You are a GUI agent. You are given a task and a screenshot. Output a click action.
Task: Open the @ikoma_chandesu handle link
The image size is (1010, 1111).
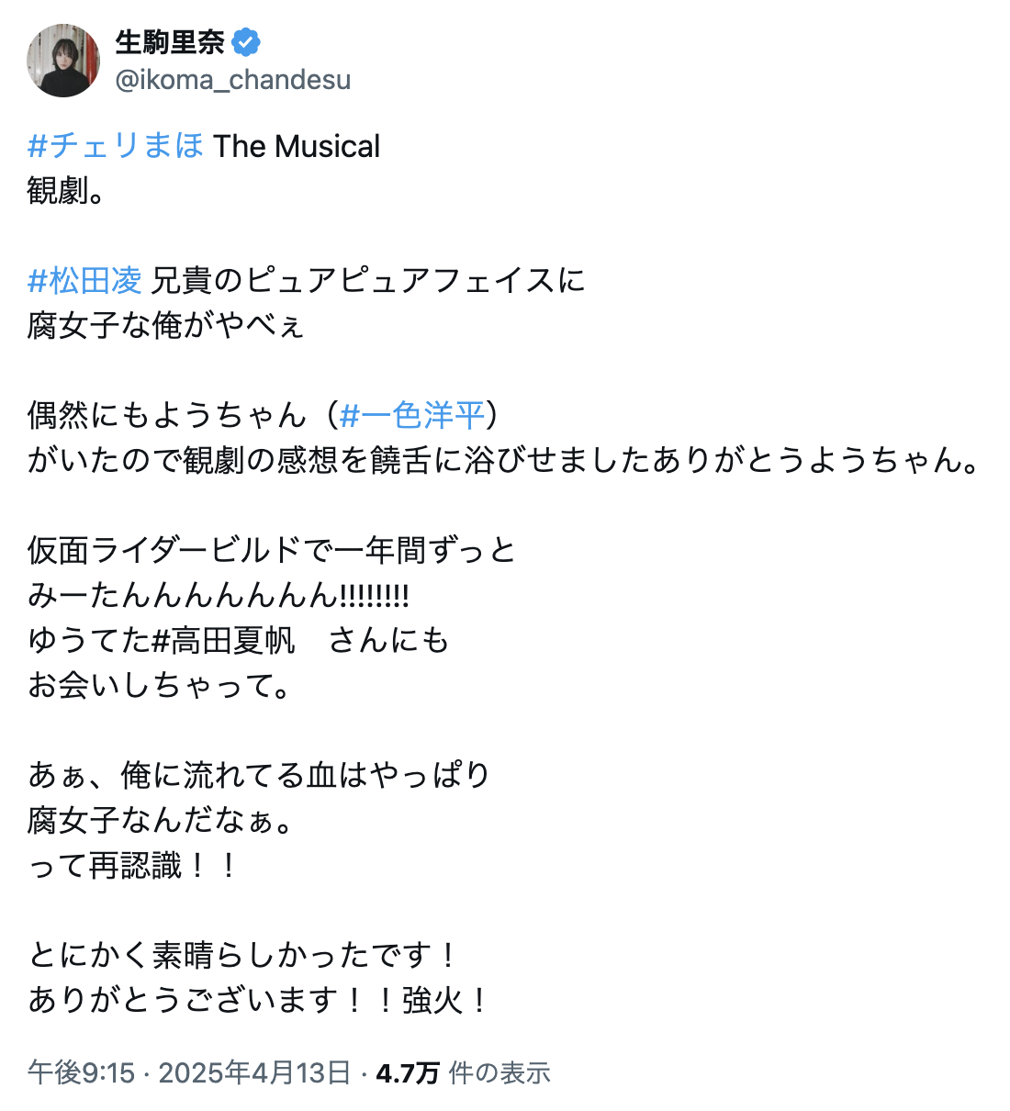coord(233,80)
